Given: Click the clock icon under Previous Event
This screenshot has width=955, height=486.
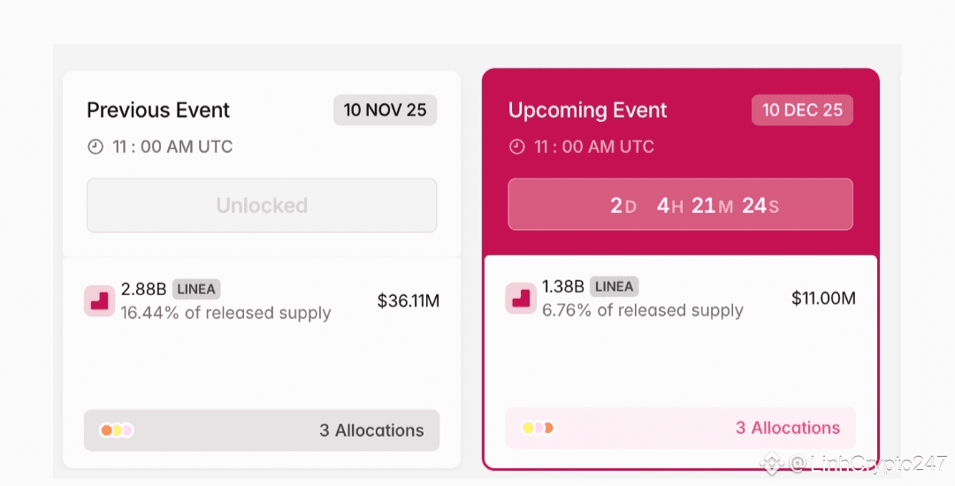Looking at the screenshot, I should coord(95,147).
